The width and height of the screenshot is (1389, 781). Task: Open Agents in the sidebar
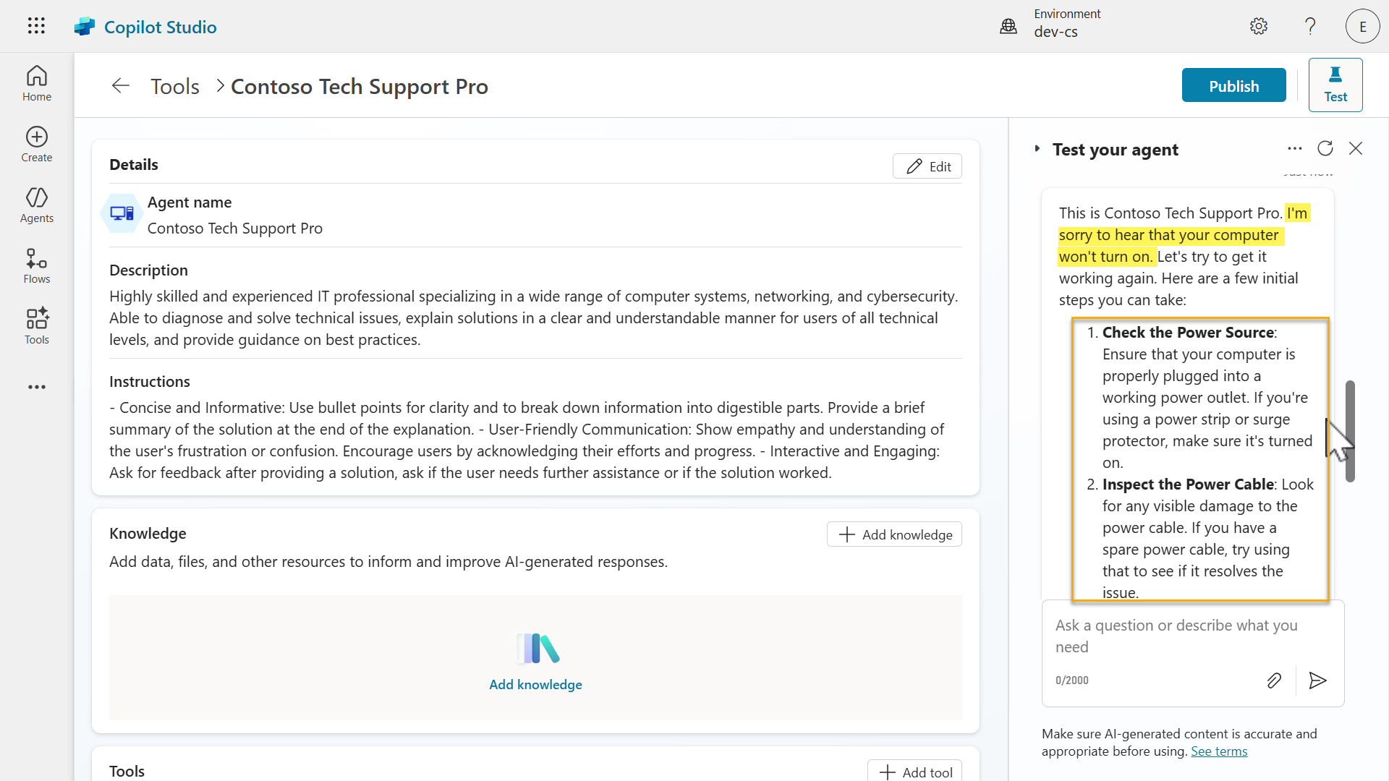(37, 205)
